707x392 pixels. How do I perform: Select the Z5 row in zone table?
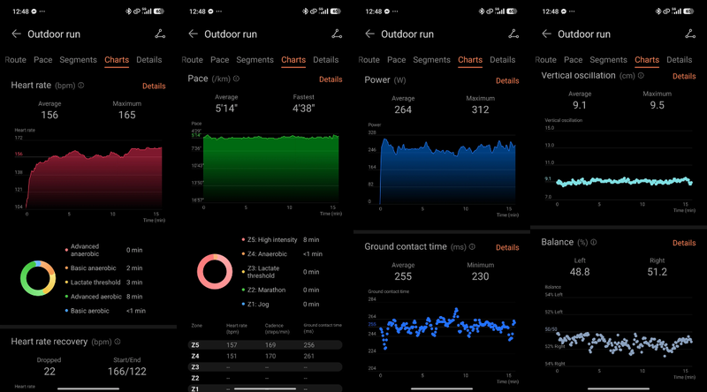point(264,345)
